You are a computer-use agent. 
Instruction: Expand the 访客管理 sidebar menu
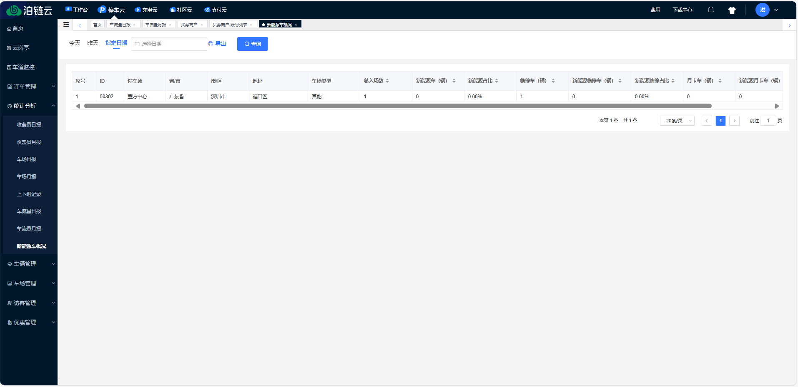(x=29, y=303)
